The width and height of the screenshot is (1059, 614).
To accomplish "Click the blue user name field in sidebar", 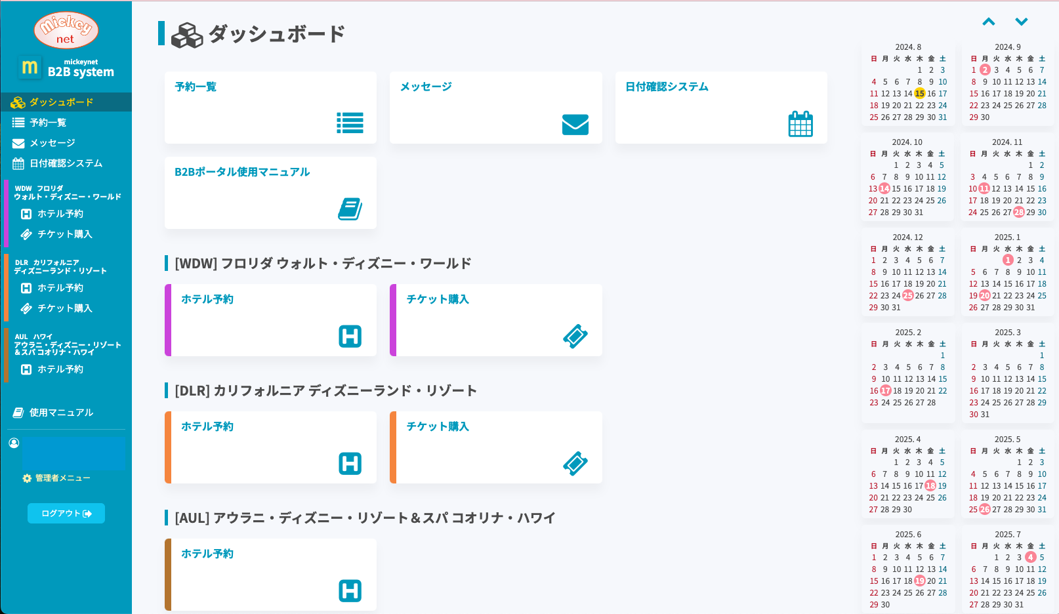I will [x=73, y=453].
